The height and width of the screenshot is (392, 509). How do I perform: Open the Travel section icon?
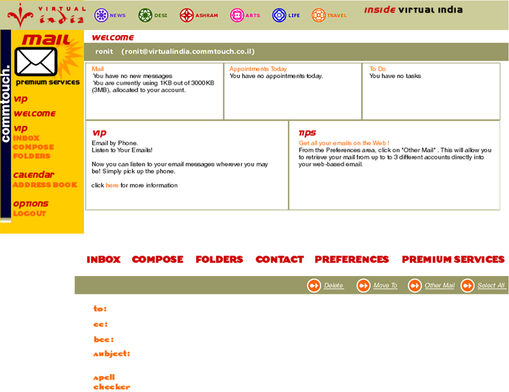[319, 15]
